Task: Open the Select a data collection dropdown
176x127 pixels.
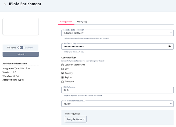Action: (x=117, y=33)
